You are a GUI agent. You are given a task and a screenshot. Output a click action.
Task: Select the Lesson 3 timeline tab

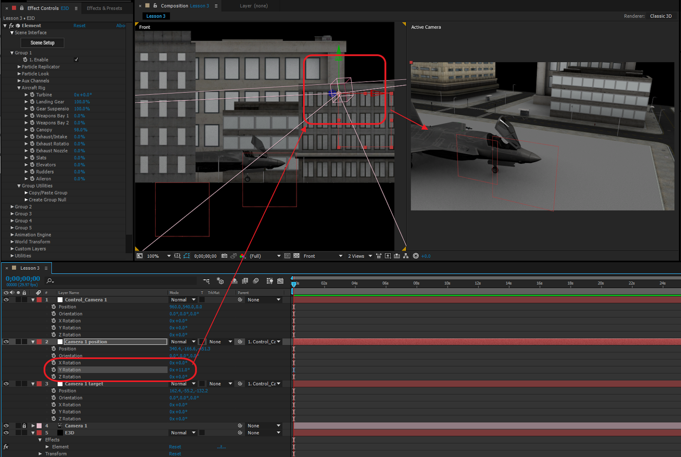click(30, 268)
